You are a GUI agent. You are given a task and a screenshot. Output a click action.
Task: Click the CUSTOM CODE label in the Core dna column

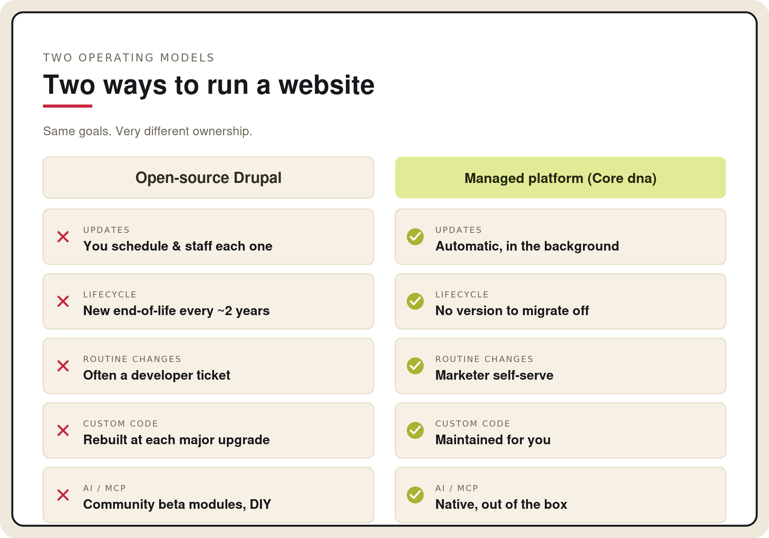473,423
